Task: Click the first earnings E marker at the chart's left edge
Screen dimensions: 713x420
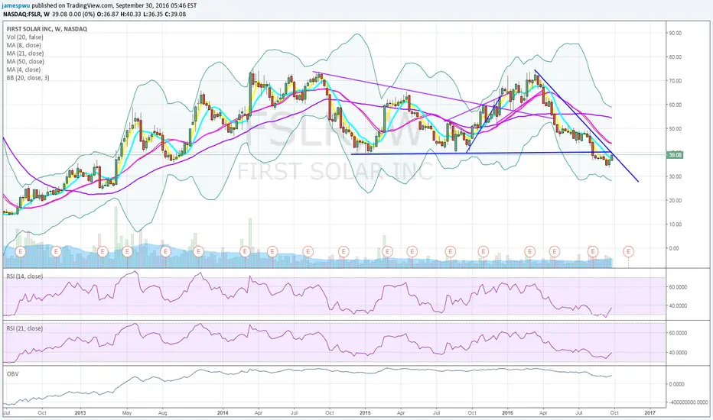Action: [21, 251]
